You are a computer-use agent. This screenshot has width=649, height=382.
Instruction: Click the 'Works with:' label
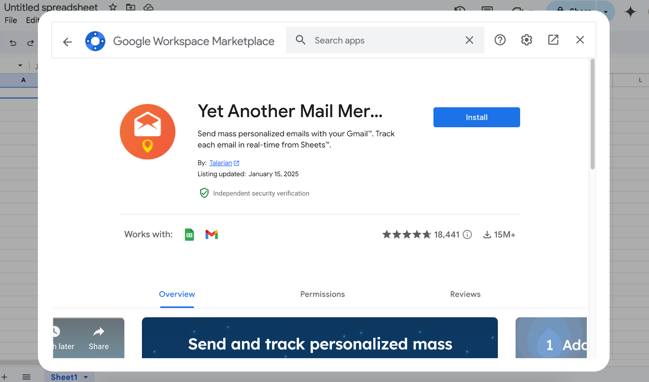tap(148, 234)
